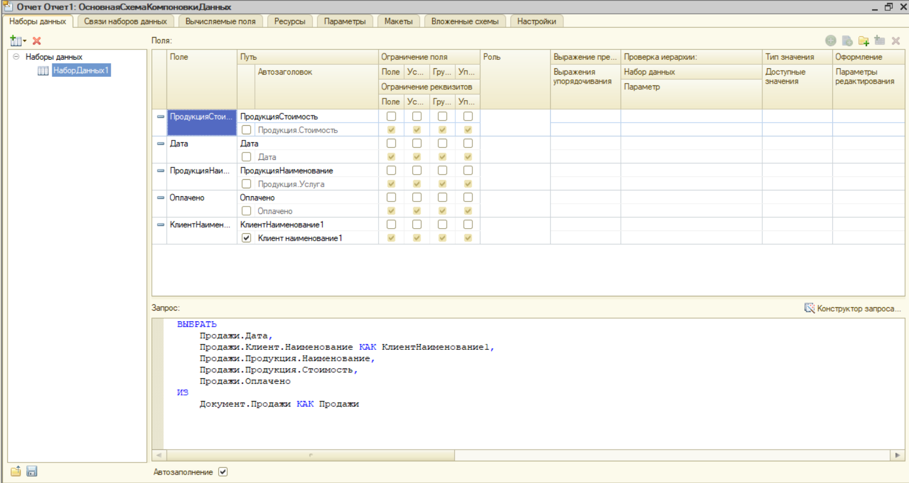The image size is (909, 483).
Task: Click the green add field icon
Action: 831,41
